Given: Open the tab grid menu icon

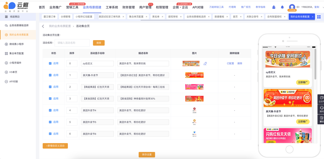Looking at the screenshot, I should click(319, 17).
